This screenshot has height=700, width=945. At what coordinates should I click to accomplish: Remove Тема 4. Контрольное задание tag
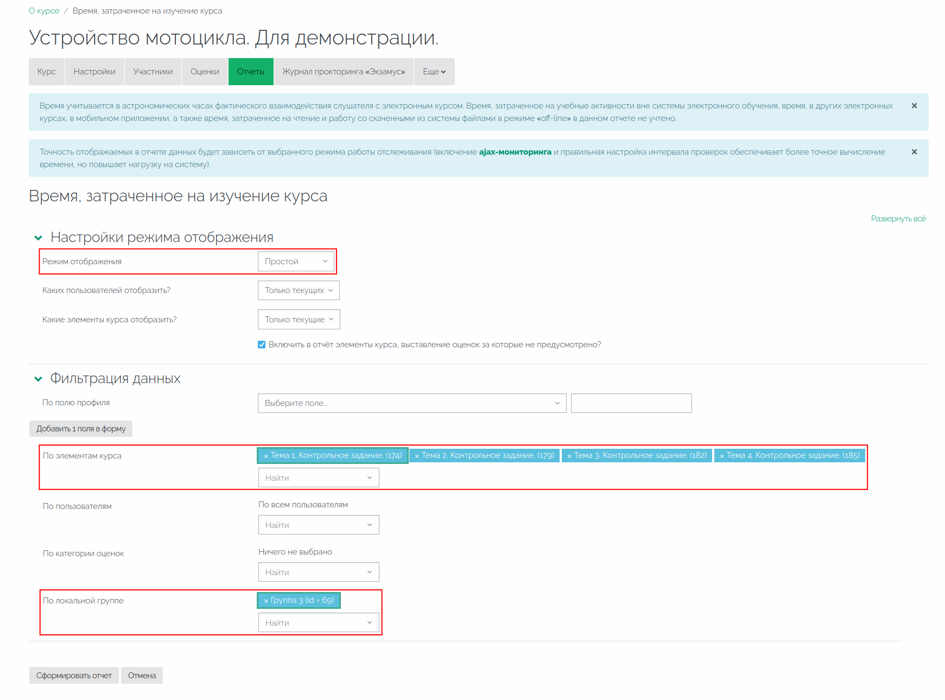(x=722, y=456)
